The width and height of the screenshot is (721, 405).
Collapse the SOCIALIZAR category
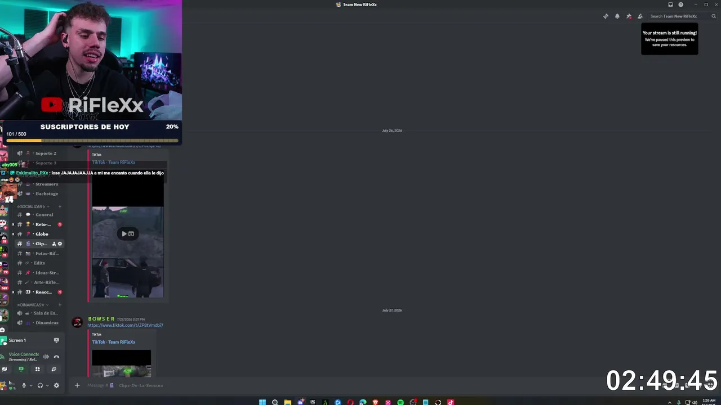click(x=33, y=206)
